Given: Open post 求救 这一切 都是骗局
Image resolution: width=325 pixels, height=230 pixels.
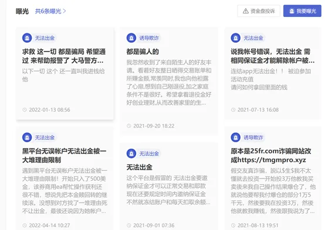Looking at the screenshot, I should [64, 56].
